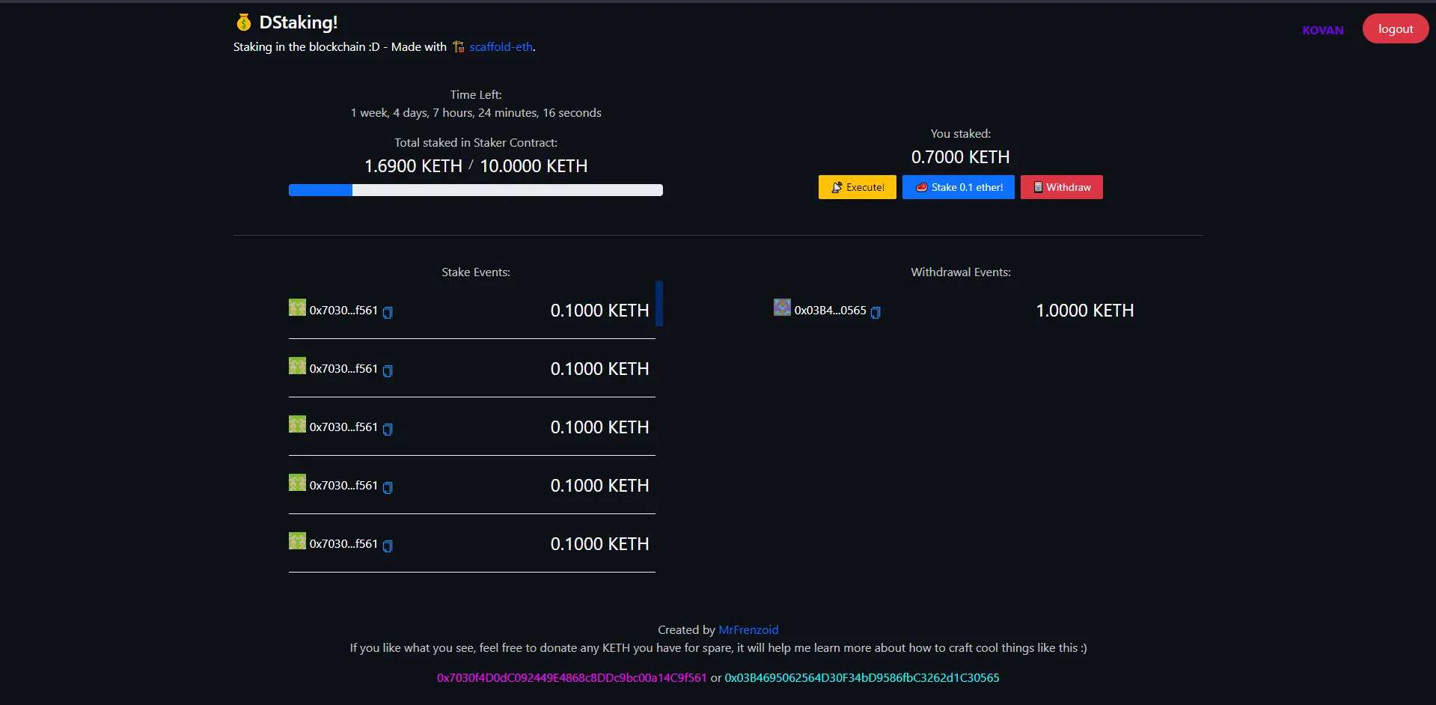Viewport: 1436px width, 705px height.
Task: Copy address of third stake event
Action: tap(388, 429)
